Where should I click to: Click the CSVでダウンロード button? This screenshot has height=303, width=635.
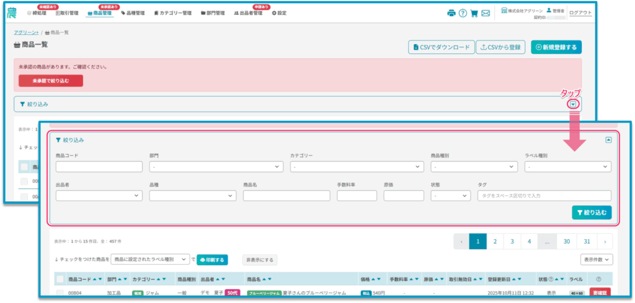tap(441, 47)
